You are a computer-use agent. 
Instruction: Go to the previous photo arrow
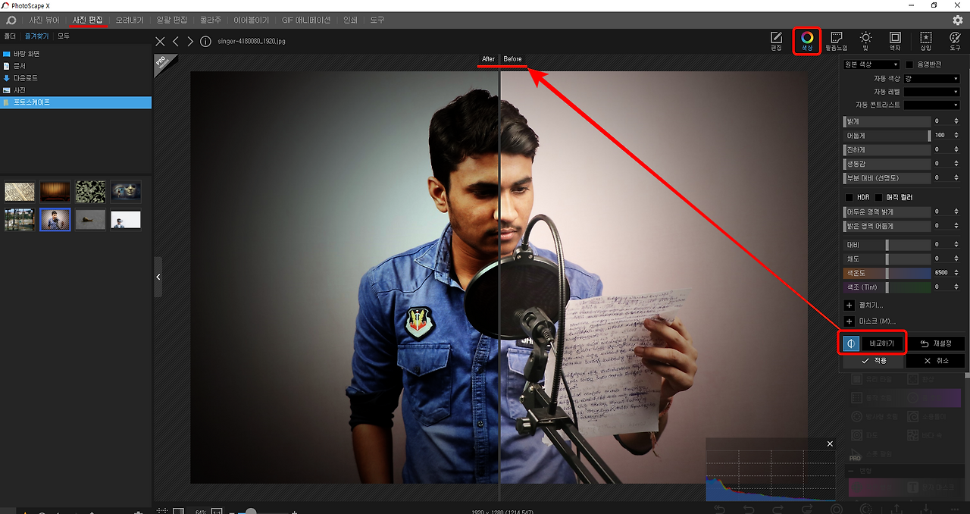[176, 41]
